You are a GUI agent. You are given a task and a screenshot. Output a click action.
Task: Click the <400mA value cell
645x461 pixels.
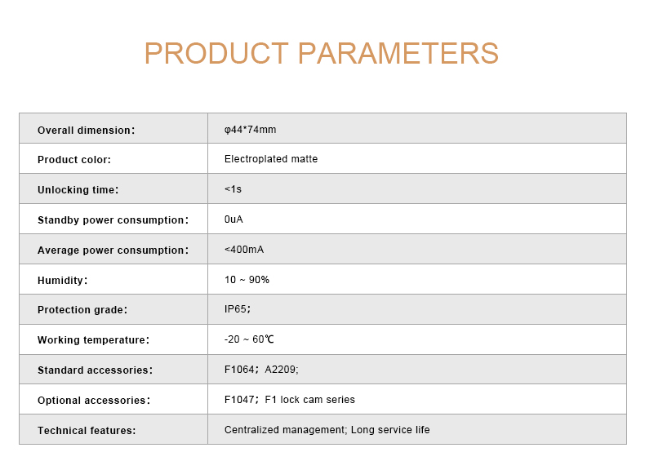click(x=417, y=249)
